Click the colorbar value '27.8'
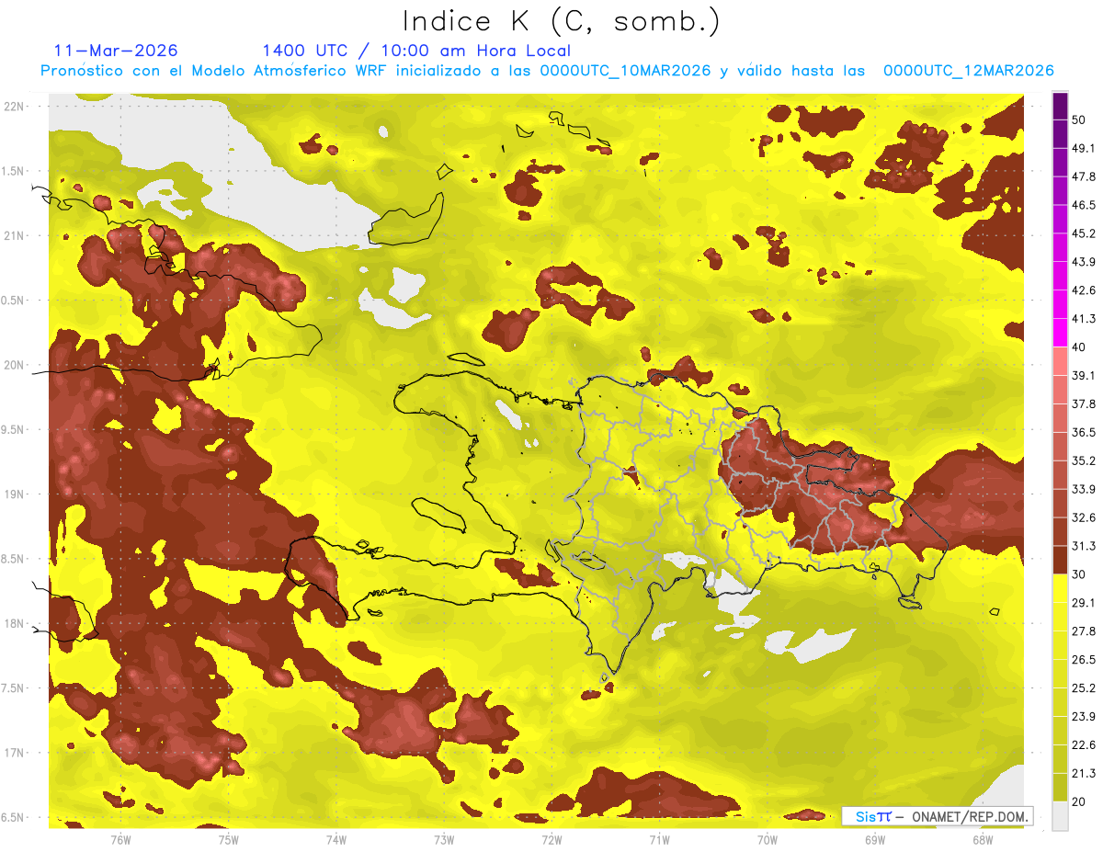Viewport: 1103px width, 852px height. point(1084,631)
